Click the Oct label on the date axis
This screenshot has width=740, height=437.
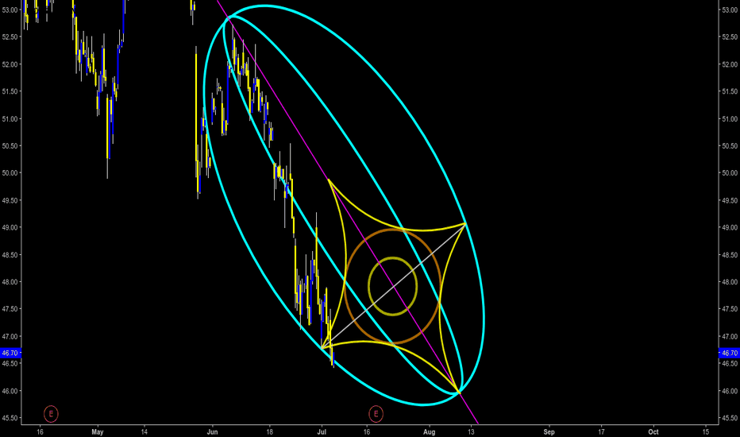[x=653, y=431]
